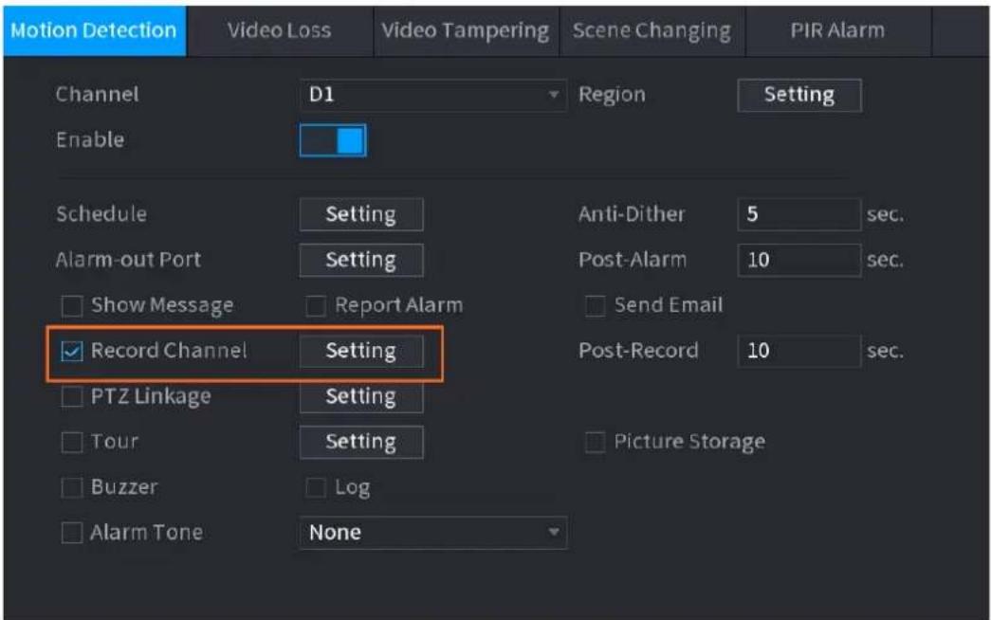Go to the Scene Changing tab
The width and height of the screenshot is (991, 620).
(x=651, y=30)
